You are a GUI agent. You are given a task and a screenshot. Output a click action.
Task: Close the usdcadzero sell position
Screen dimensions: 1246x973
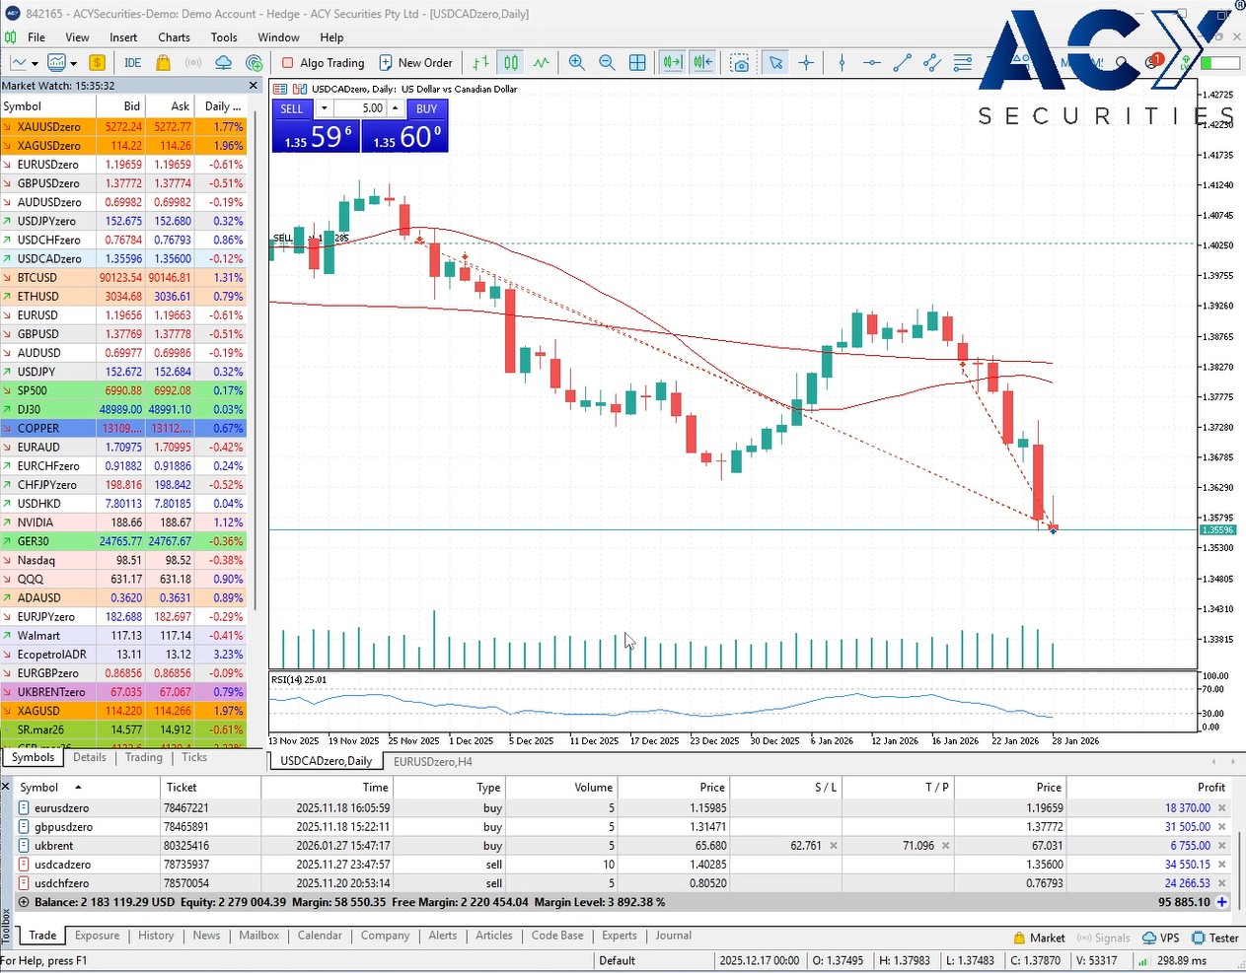tap(1221, 865)
